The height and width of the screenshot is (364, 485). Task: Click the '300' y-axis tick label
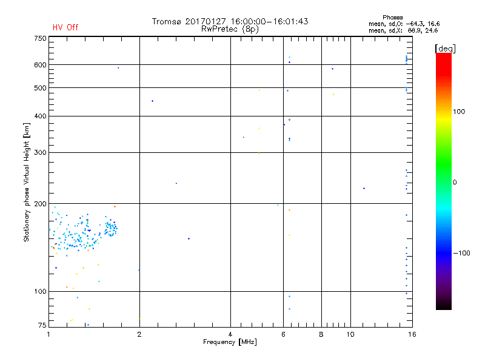[40, 153]
